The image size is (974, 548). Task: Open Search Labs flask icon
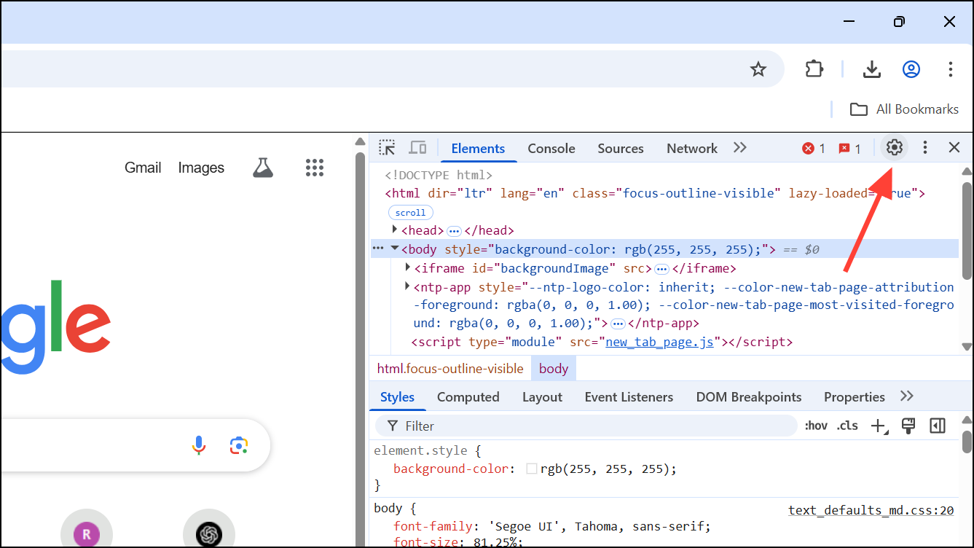tap(263, 168)
